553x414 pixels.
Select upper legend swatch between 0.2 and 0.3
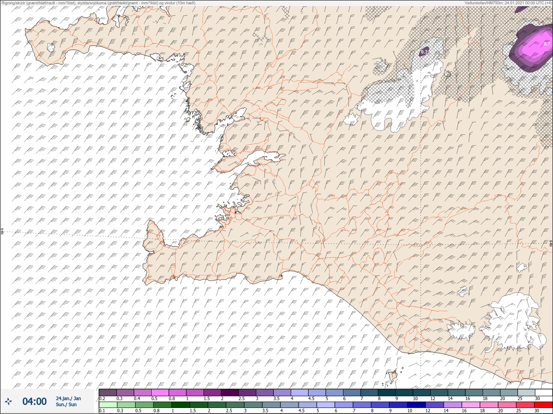(108, 392)
